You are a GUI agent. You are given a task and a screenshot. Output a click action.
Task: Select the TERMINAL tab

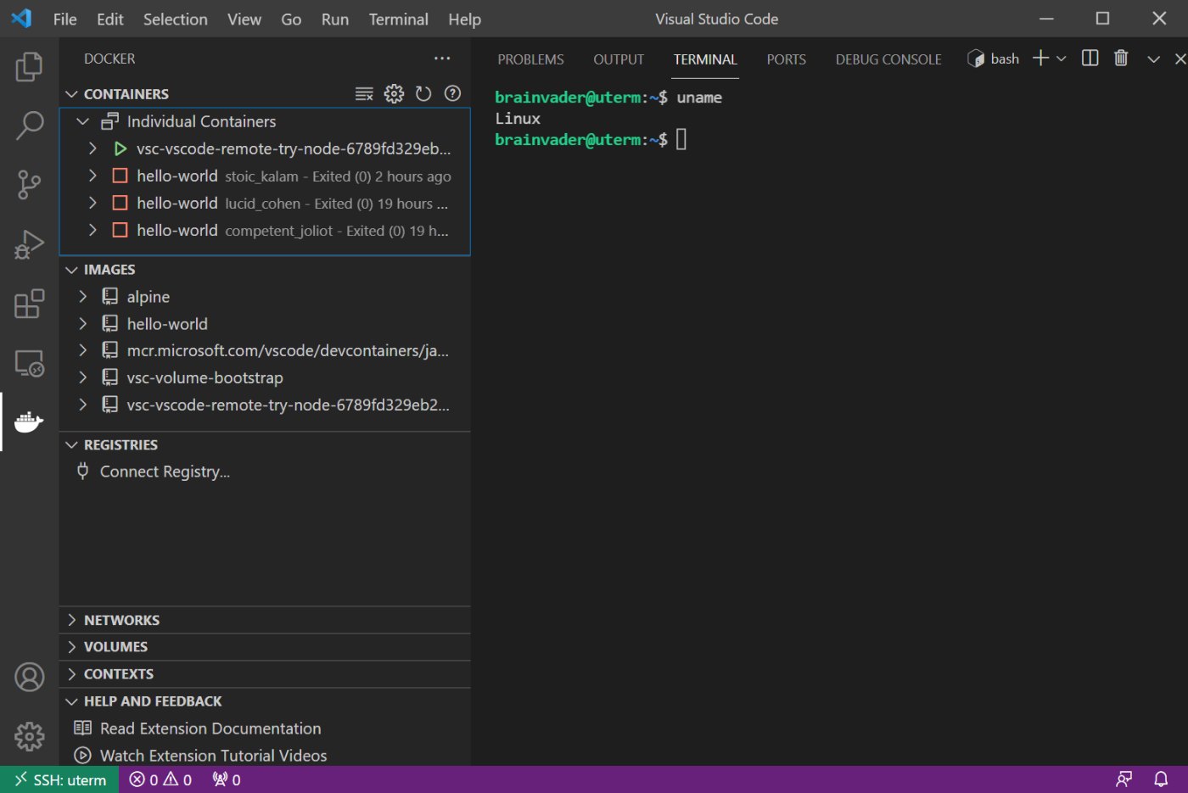705,59
